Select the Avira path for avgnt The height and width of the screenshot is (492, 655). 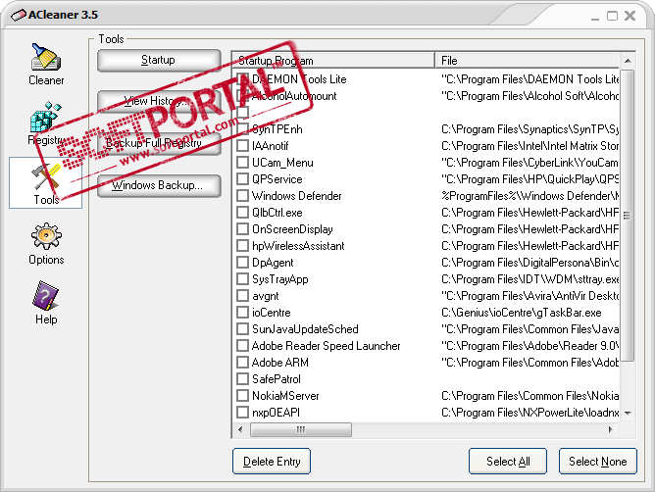point(530,296)
